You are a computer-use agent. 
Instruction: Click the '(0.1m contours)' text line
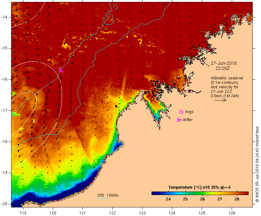coord(224,83)
